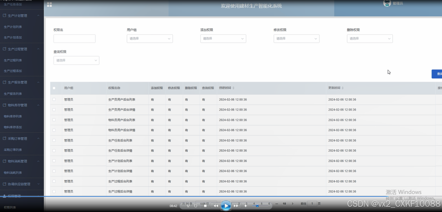Click the 生产报告管理 sidebar icon
This screenshot has height=212, width=442.
[4, 83]
